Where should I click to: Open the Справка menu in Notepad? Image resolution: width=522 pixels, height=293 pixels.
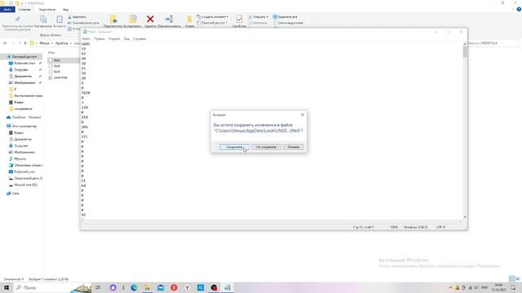coord(139,39)
